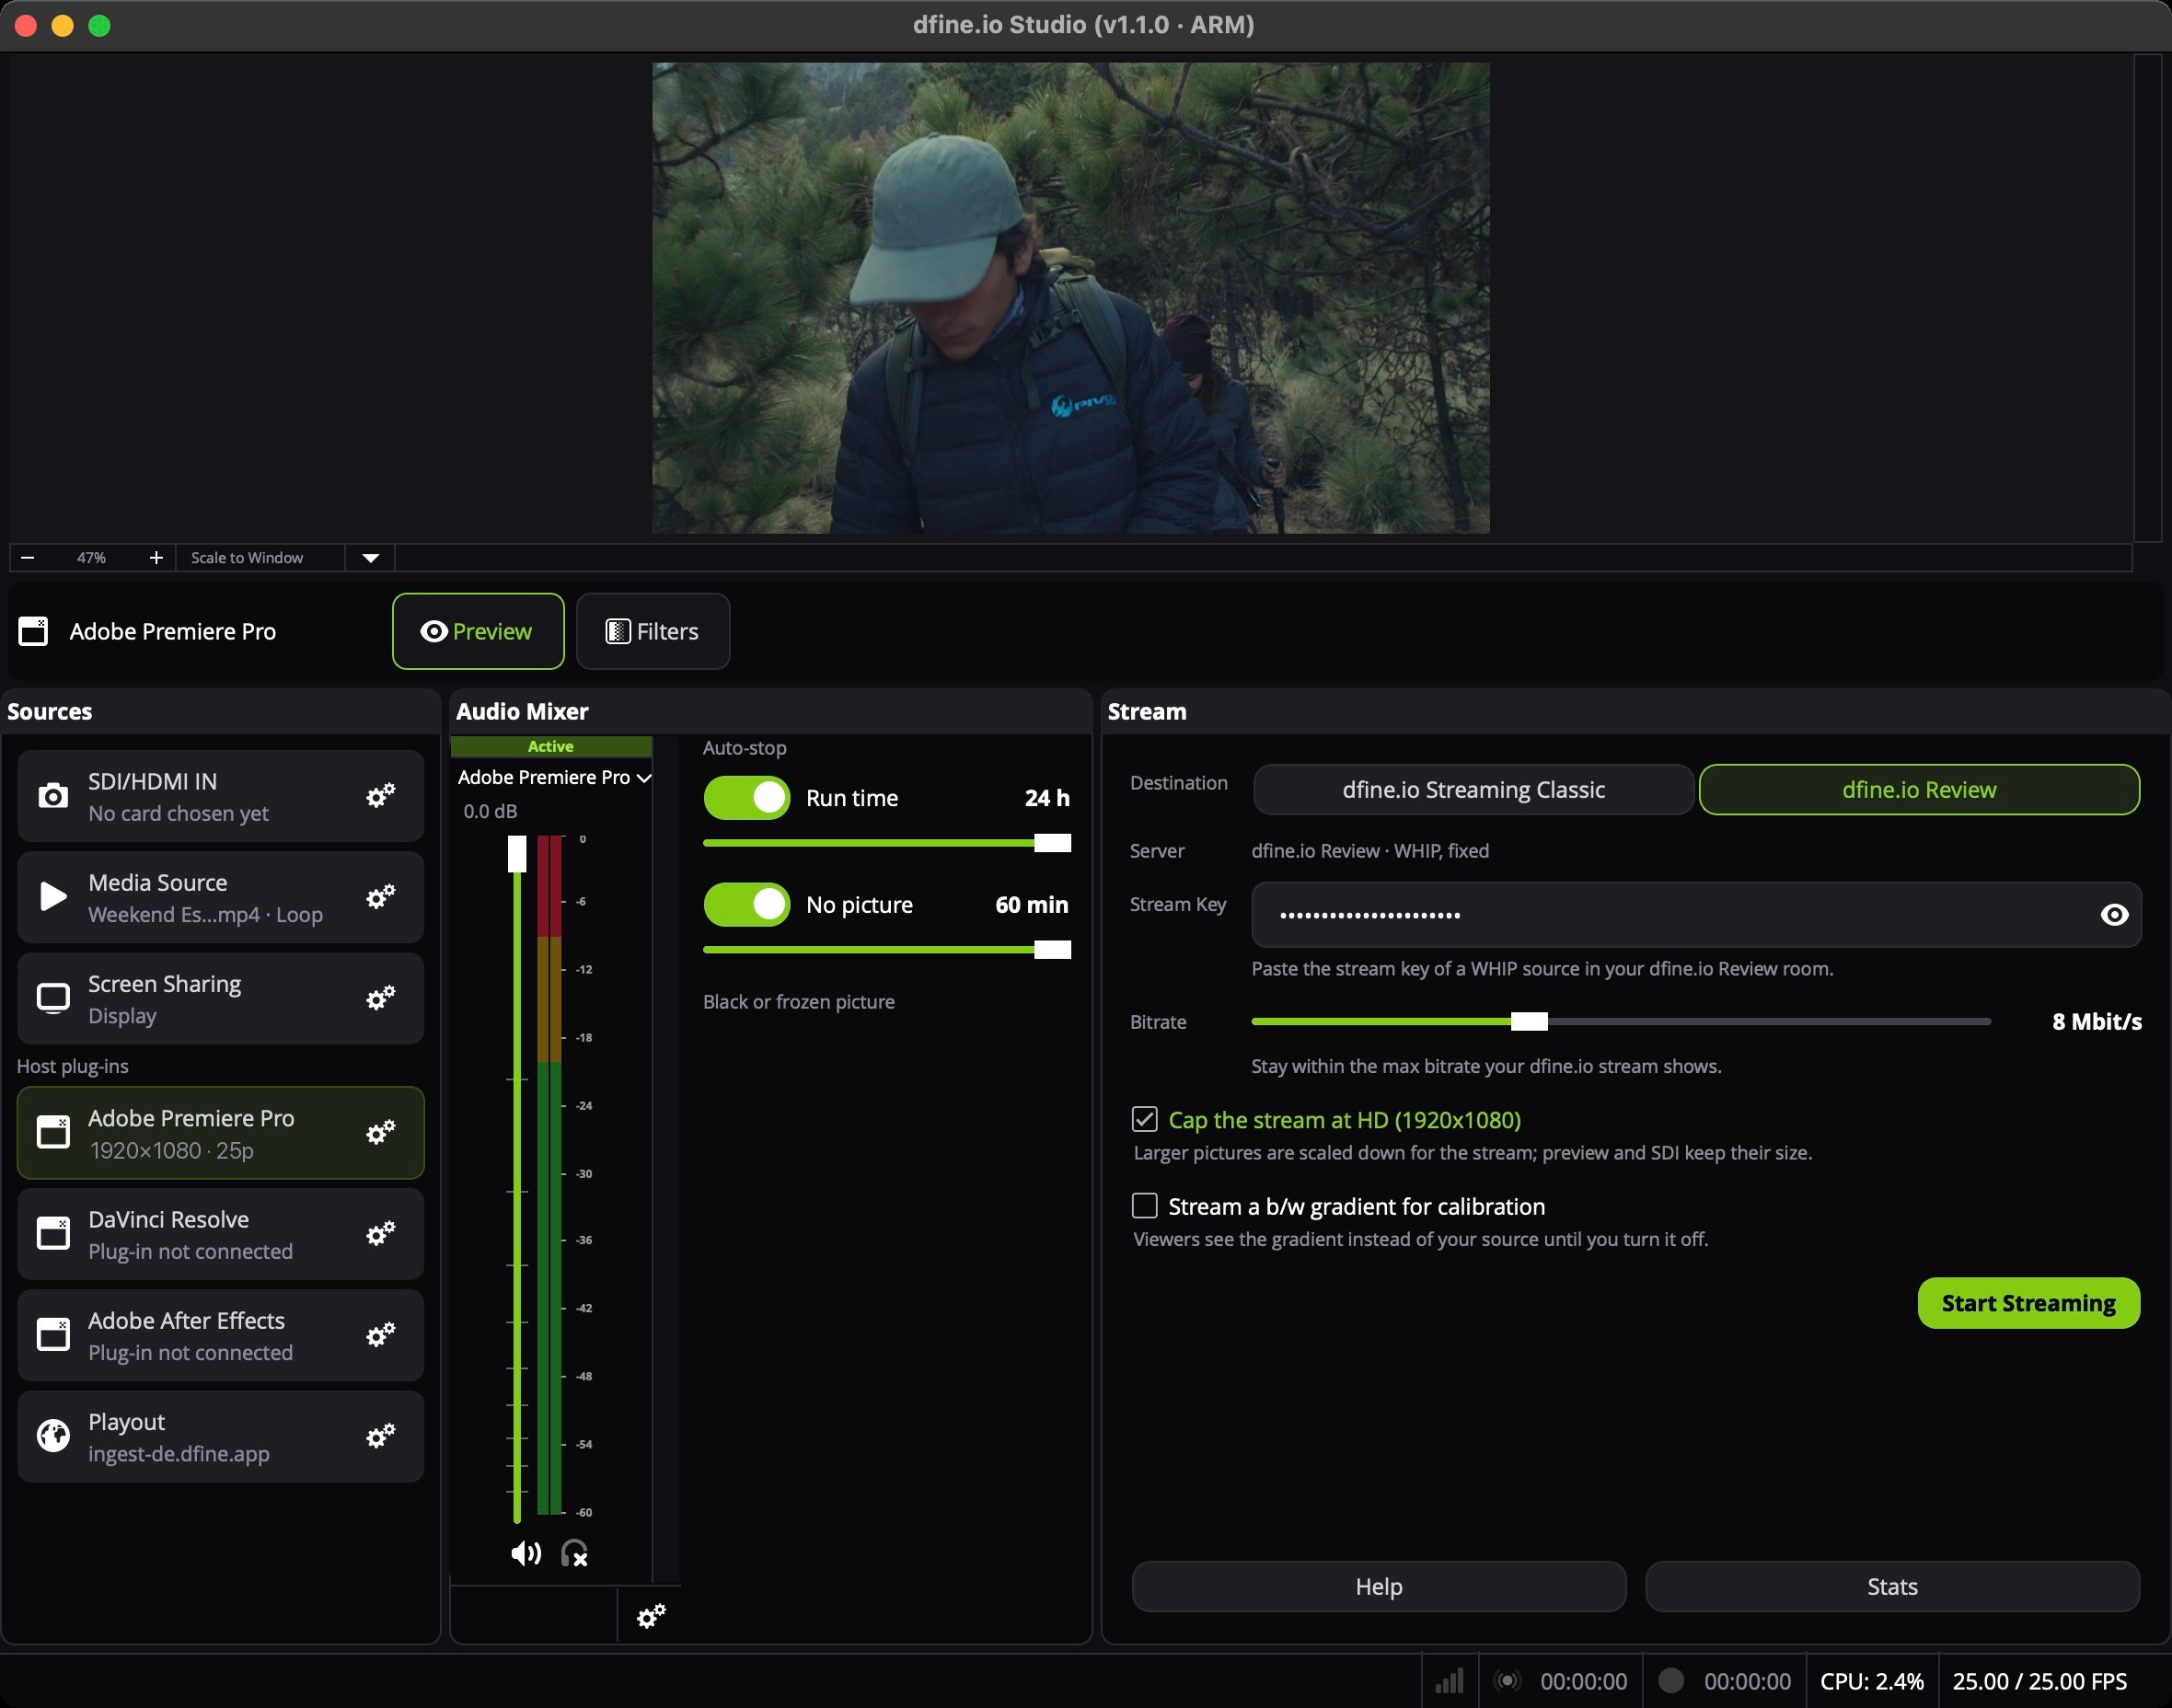Open settings gear for Media Source
The width and height of the screenshot is (2172, 1708).
coord(381,897)
